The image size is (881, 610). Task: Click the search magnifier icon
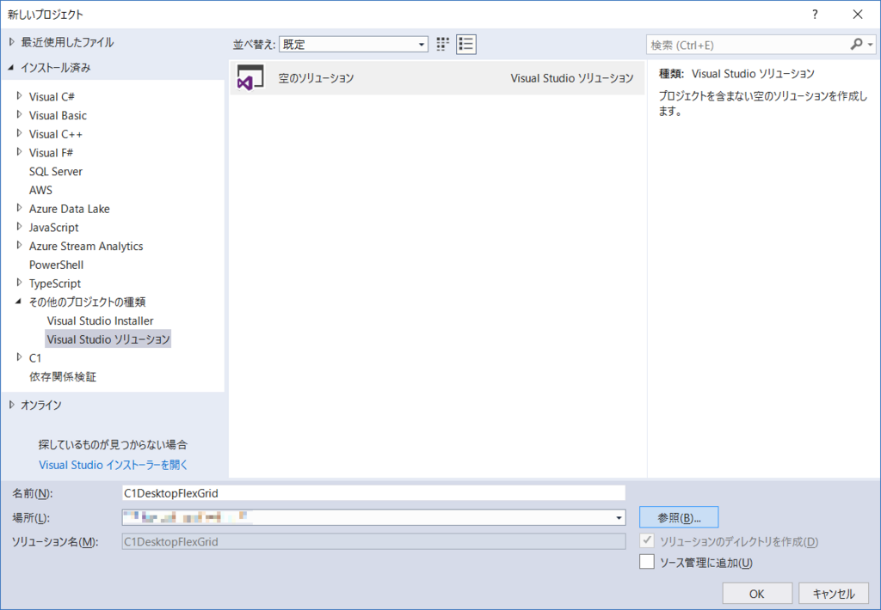856,45
